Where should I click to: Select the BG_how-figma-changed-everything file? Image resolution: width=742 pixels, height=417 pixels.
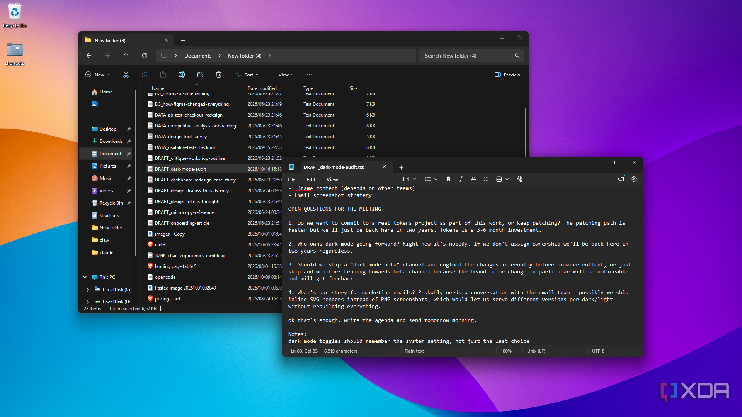192,104
